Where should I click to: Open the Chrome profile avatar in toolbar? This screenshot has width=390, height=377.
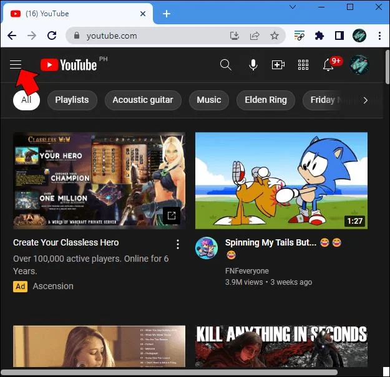coord(359,36)
